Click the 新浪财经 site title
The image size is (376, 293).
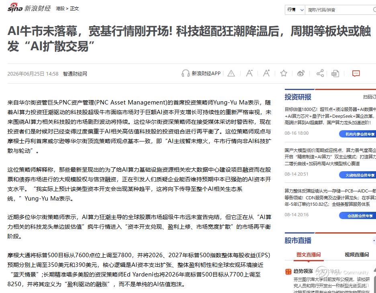click(x=38, y=8)
